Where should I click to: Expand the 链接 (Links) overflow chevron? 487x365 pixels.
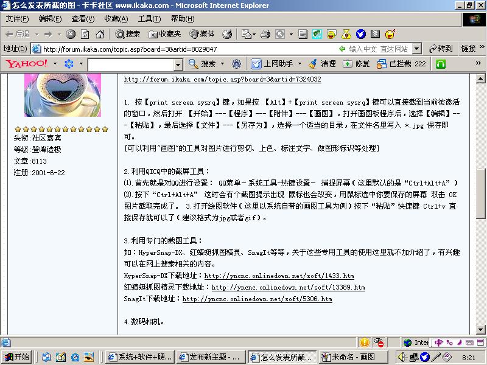click(x=482, y=47)
